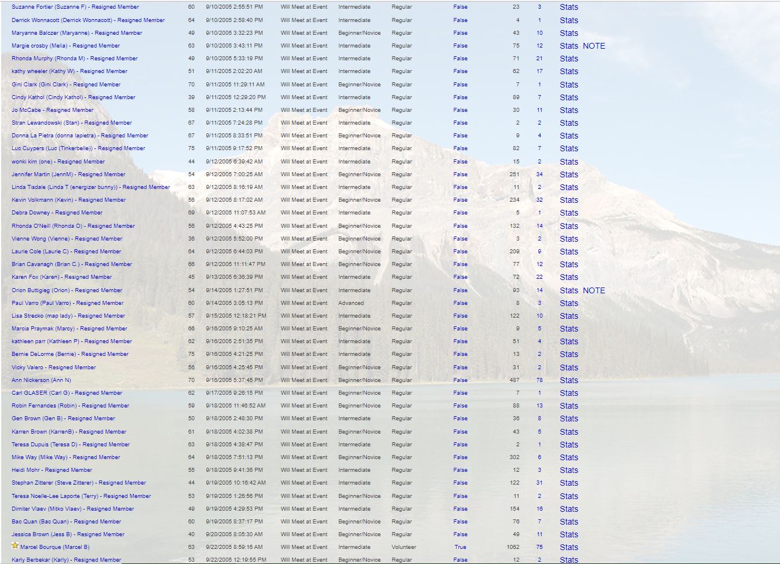Open the NOTE link for Margie crosby
The image size is (780, 564).
pos(593,46)
